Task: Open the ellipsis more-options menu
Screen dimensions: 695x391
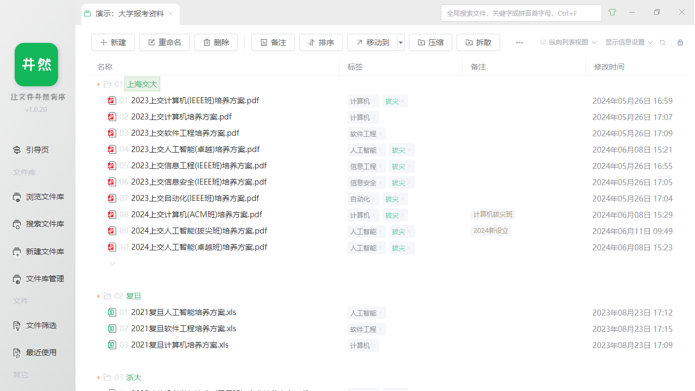Action: tap(519, 42)
